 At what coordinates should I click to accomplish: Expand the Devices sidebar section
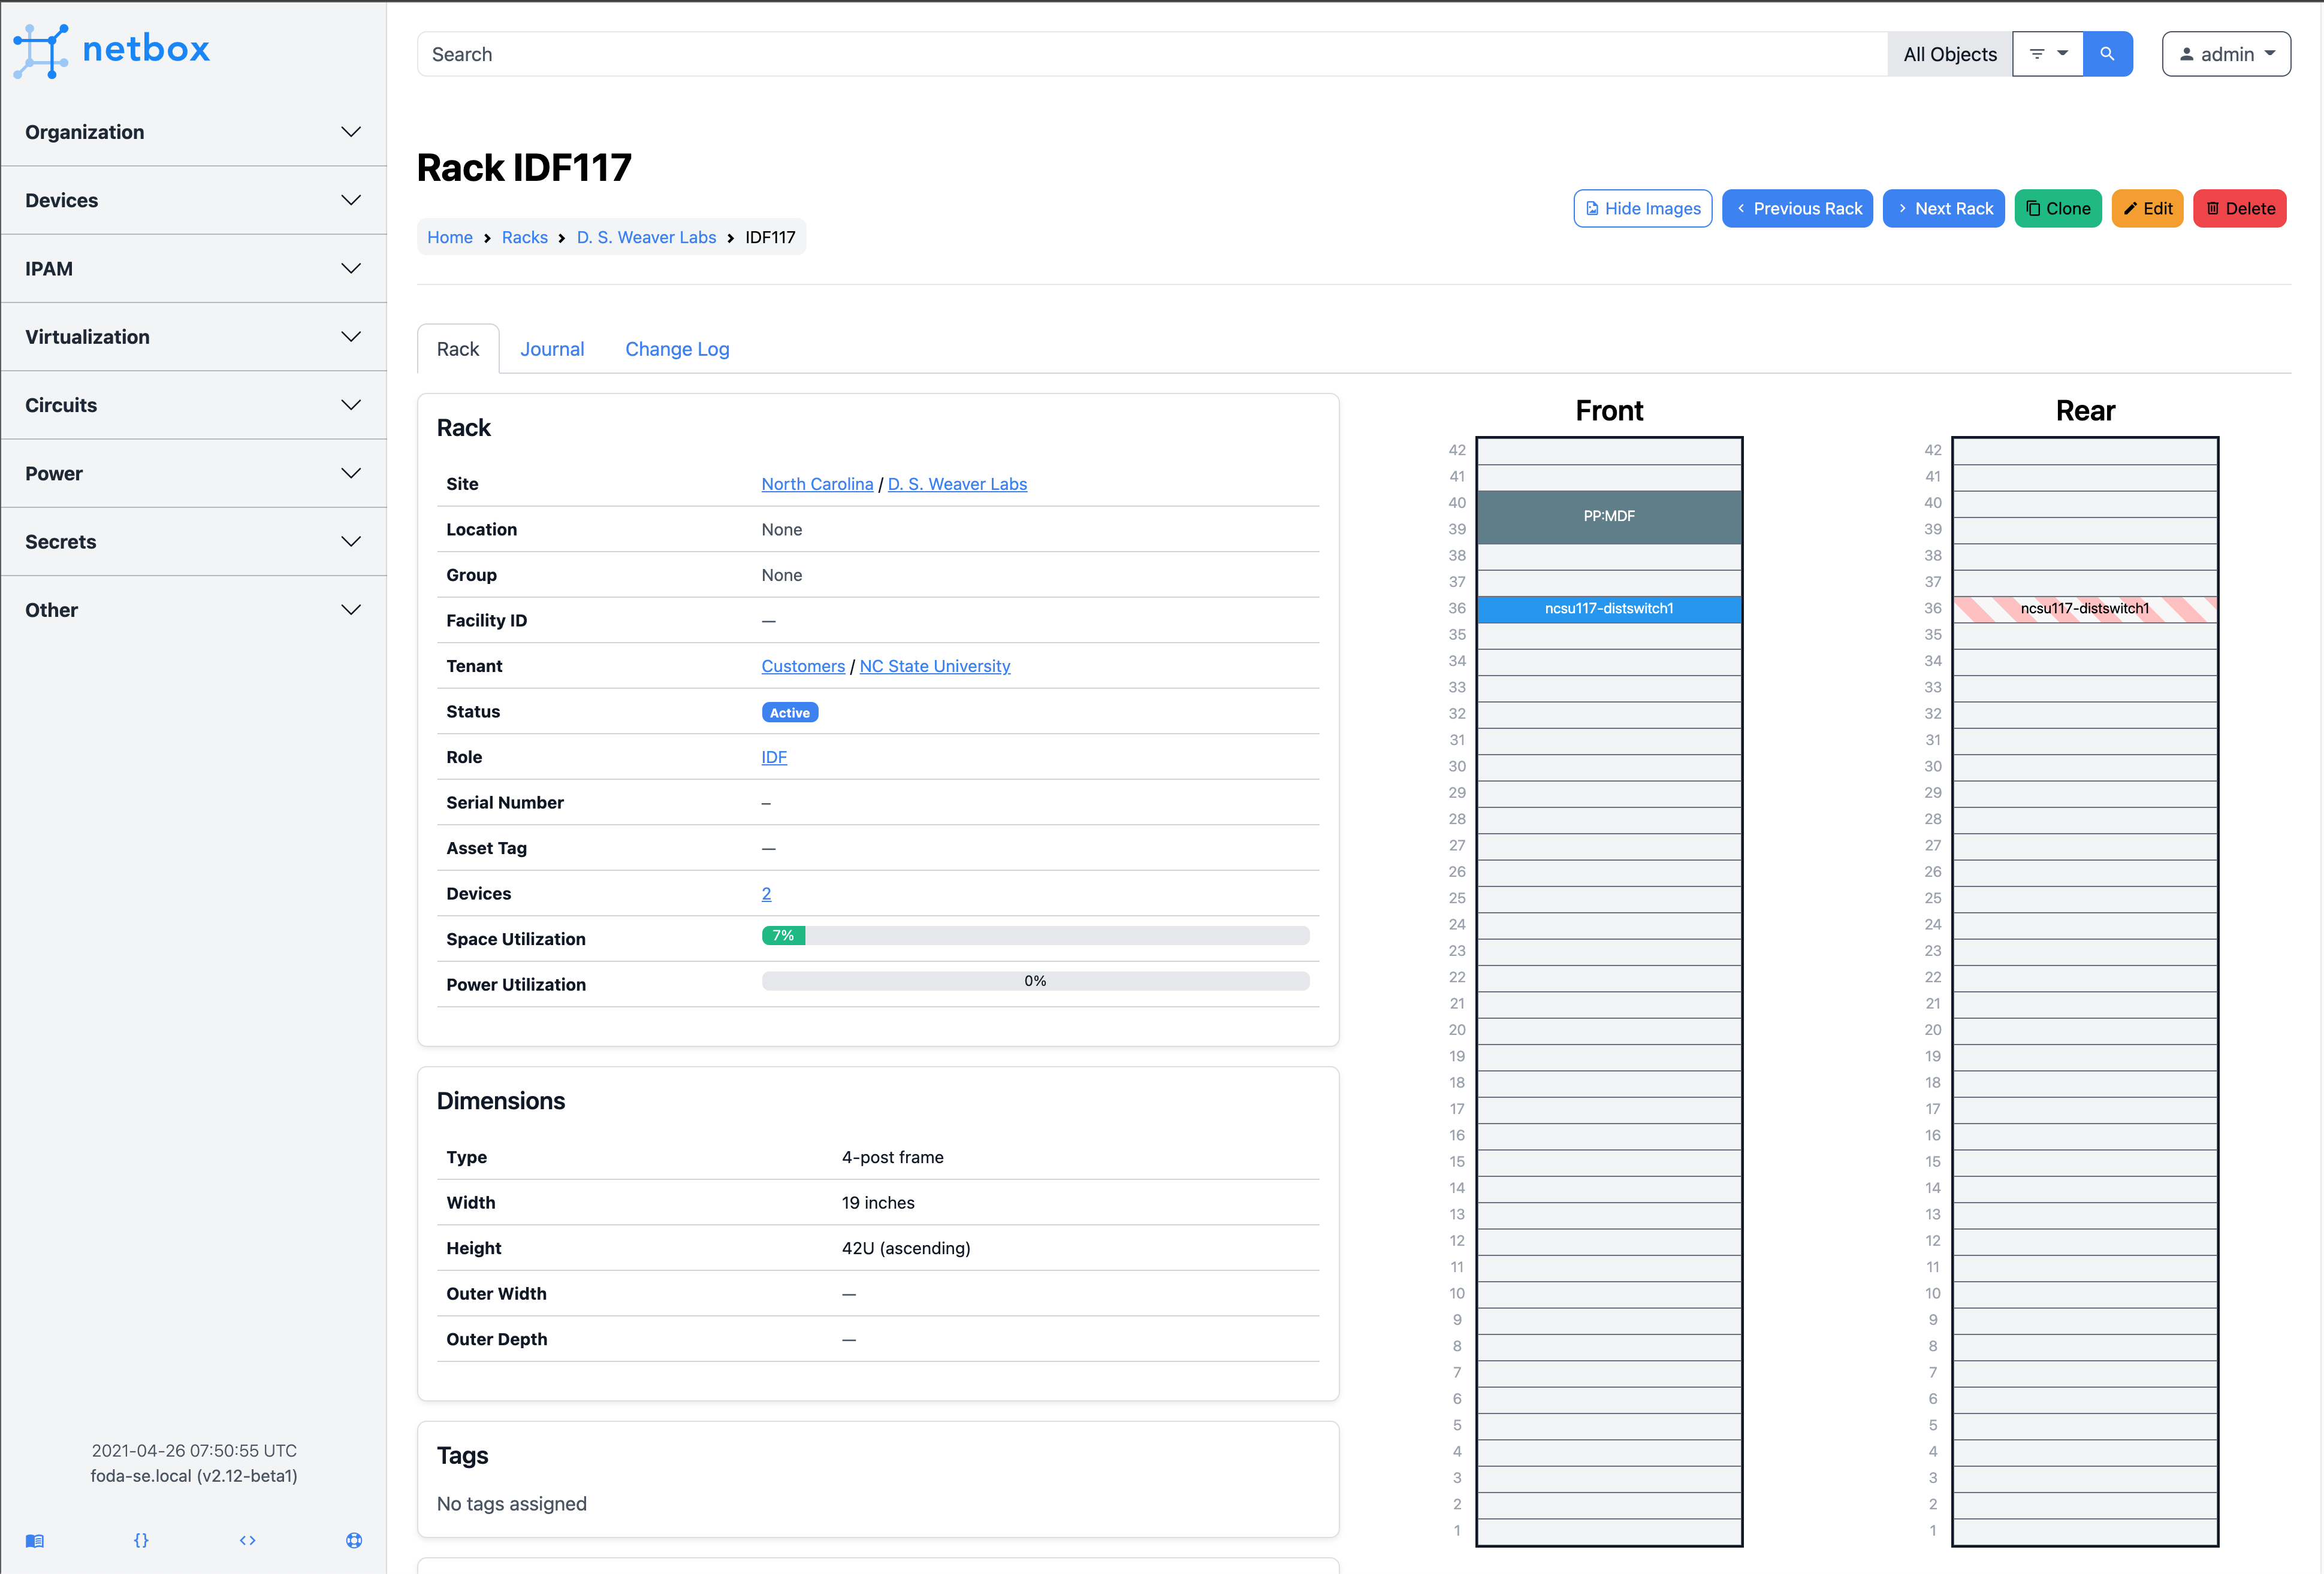coord(193,200)
